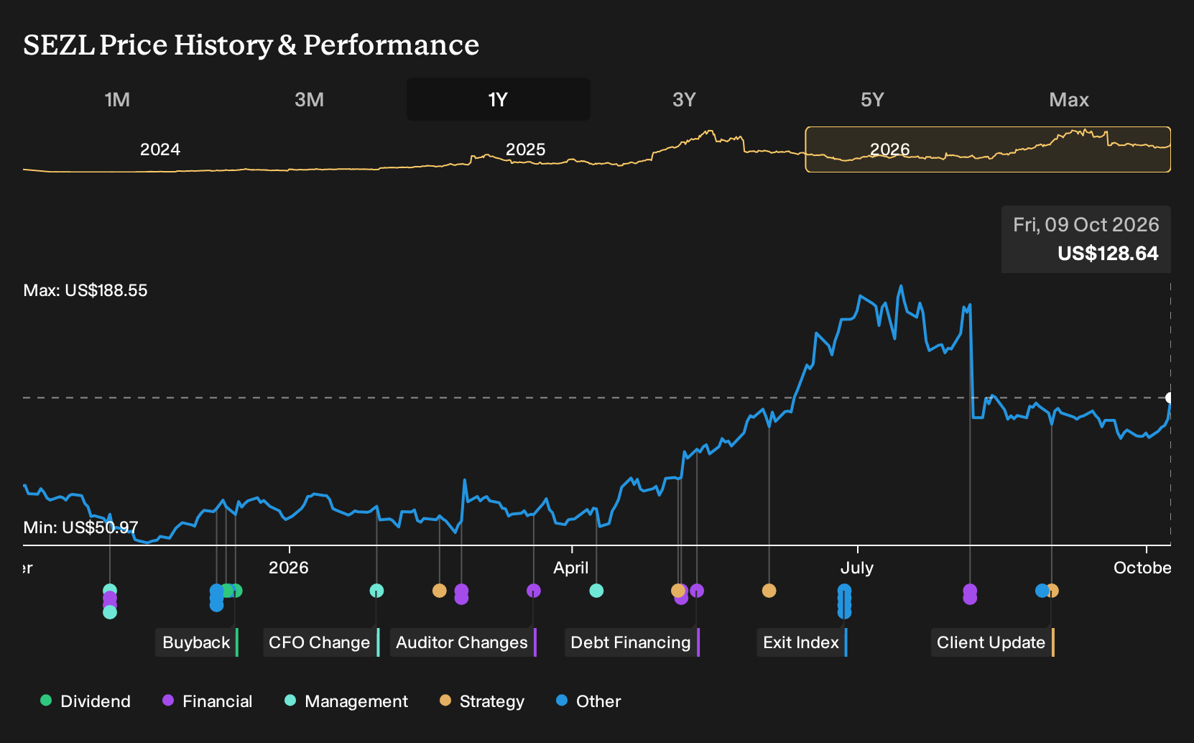
Task: Click the purple financial marker above Auditor Changes
Action: (534, 591)
